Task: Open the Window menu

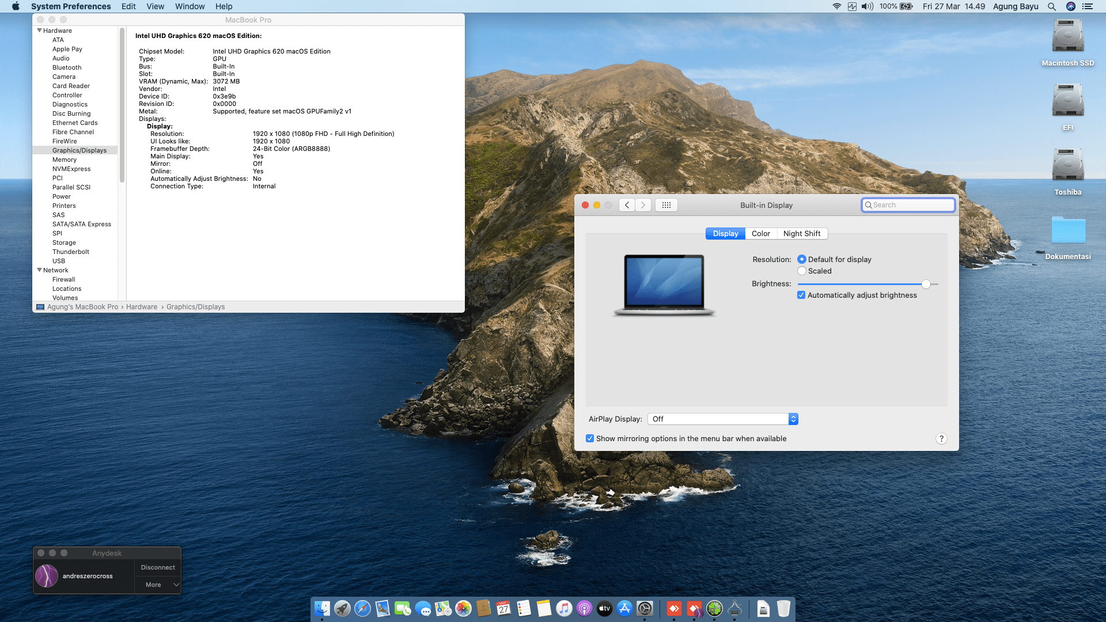Action: tap(190, 6)
